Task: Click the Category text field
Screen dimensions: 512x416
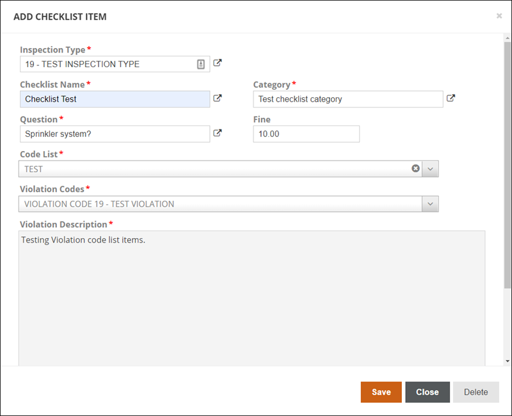Action: (x=348, y=99)
